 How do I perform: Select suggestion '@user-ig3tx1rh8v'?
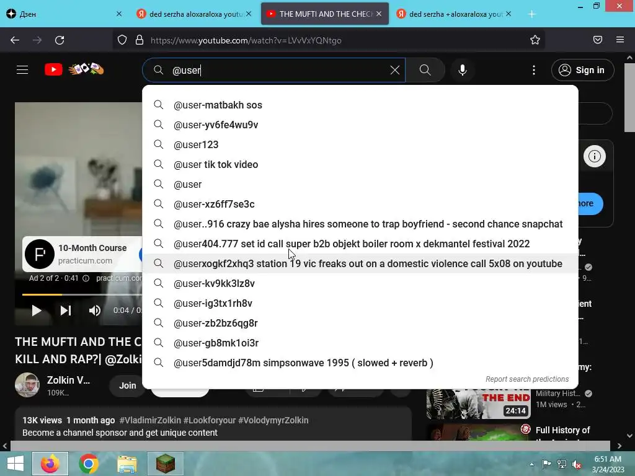pos(360,303)
